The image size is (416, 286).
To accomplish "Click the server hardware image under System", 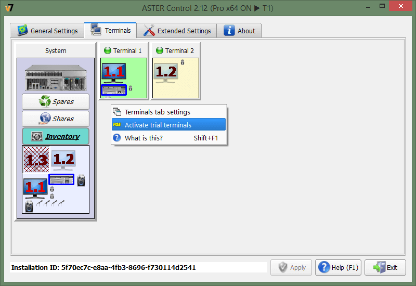I will point(55,77).
